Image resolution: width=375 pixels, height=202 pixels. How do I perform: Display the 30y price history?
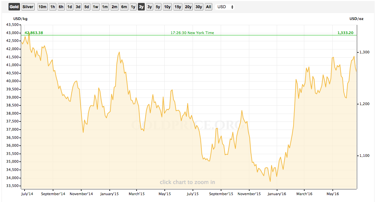point(199,7)
